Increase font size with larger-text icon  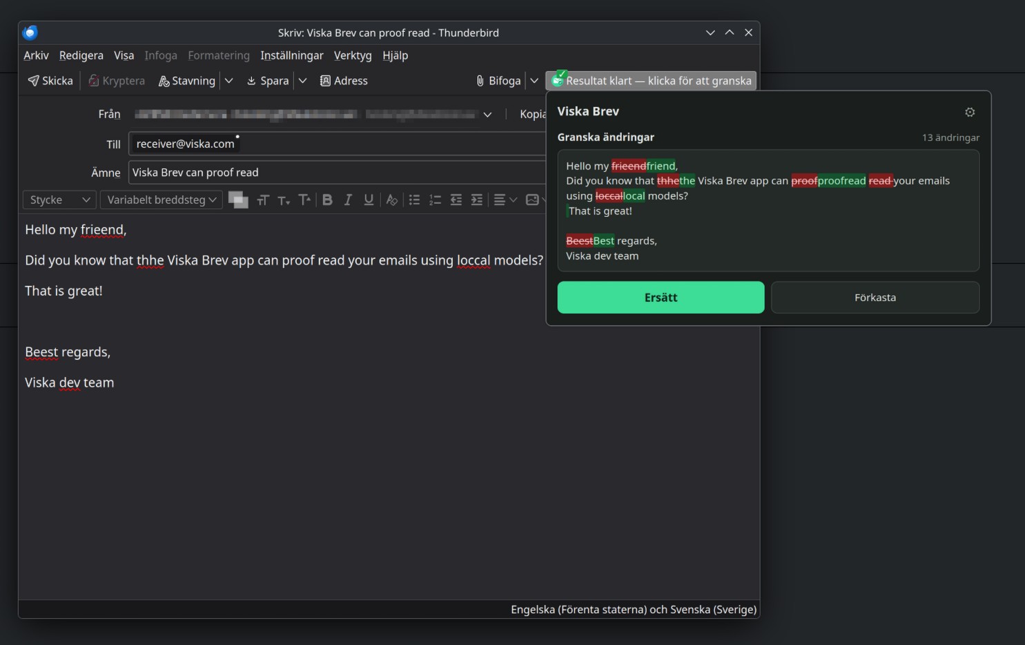[304, 200]
